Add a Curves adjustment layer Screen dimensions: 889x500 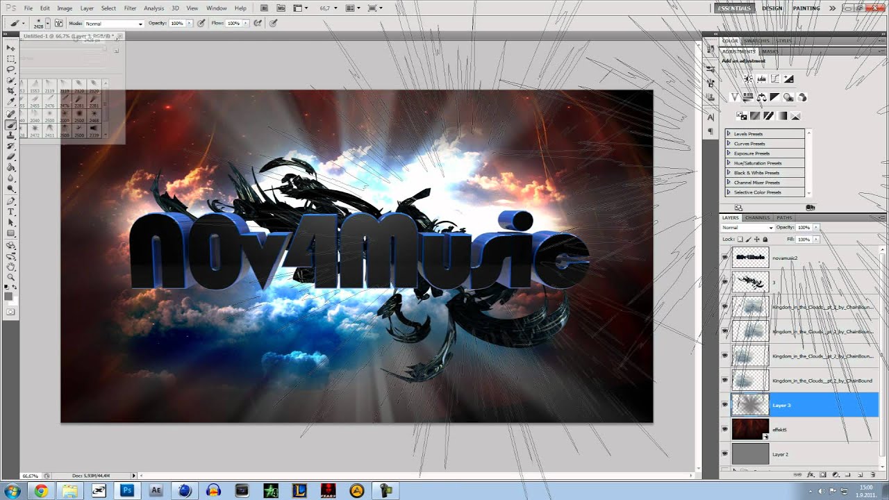pos(775,78)
